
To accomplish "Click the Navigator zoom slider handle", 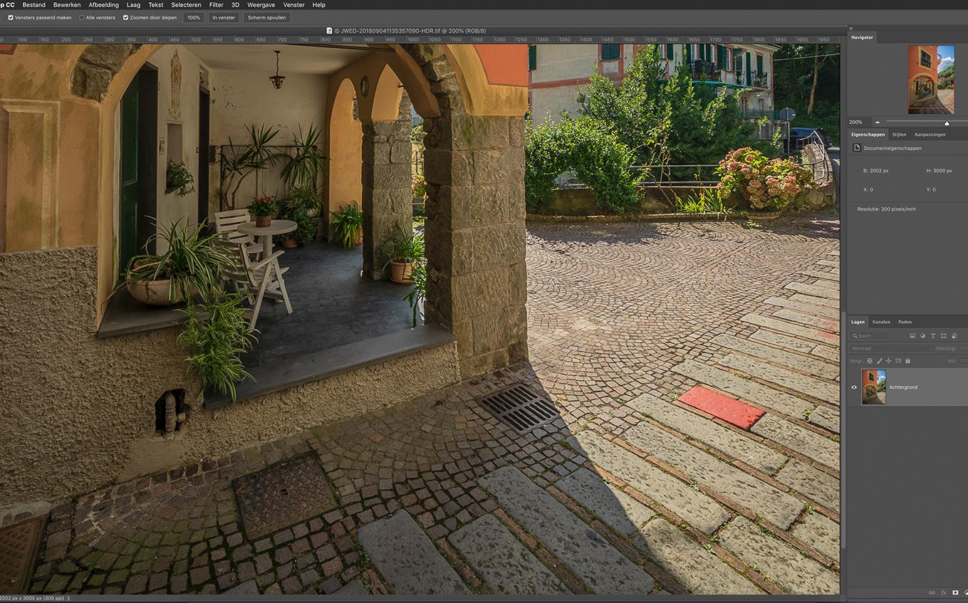I will 947,122.
